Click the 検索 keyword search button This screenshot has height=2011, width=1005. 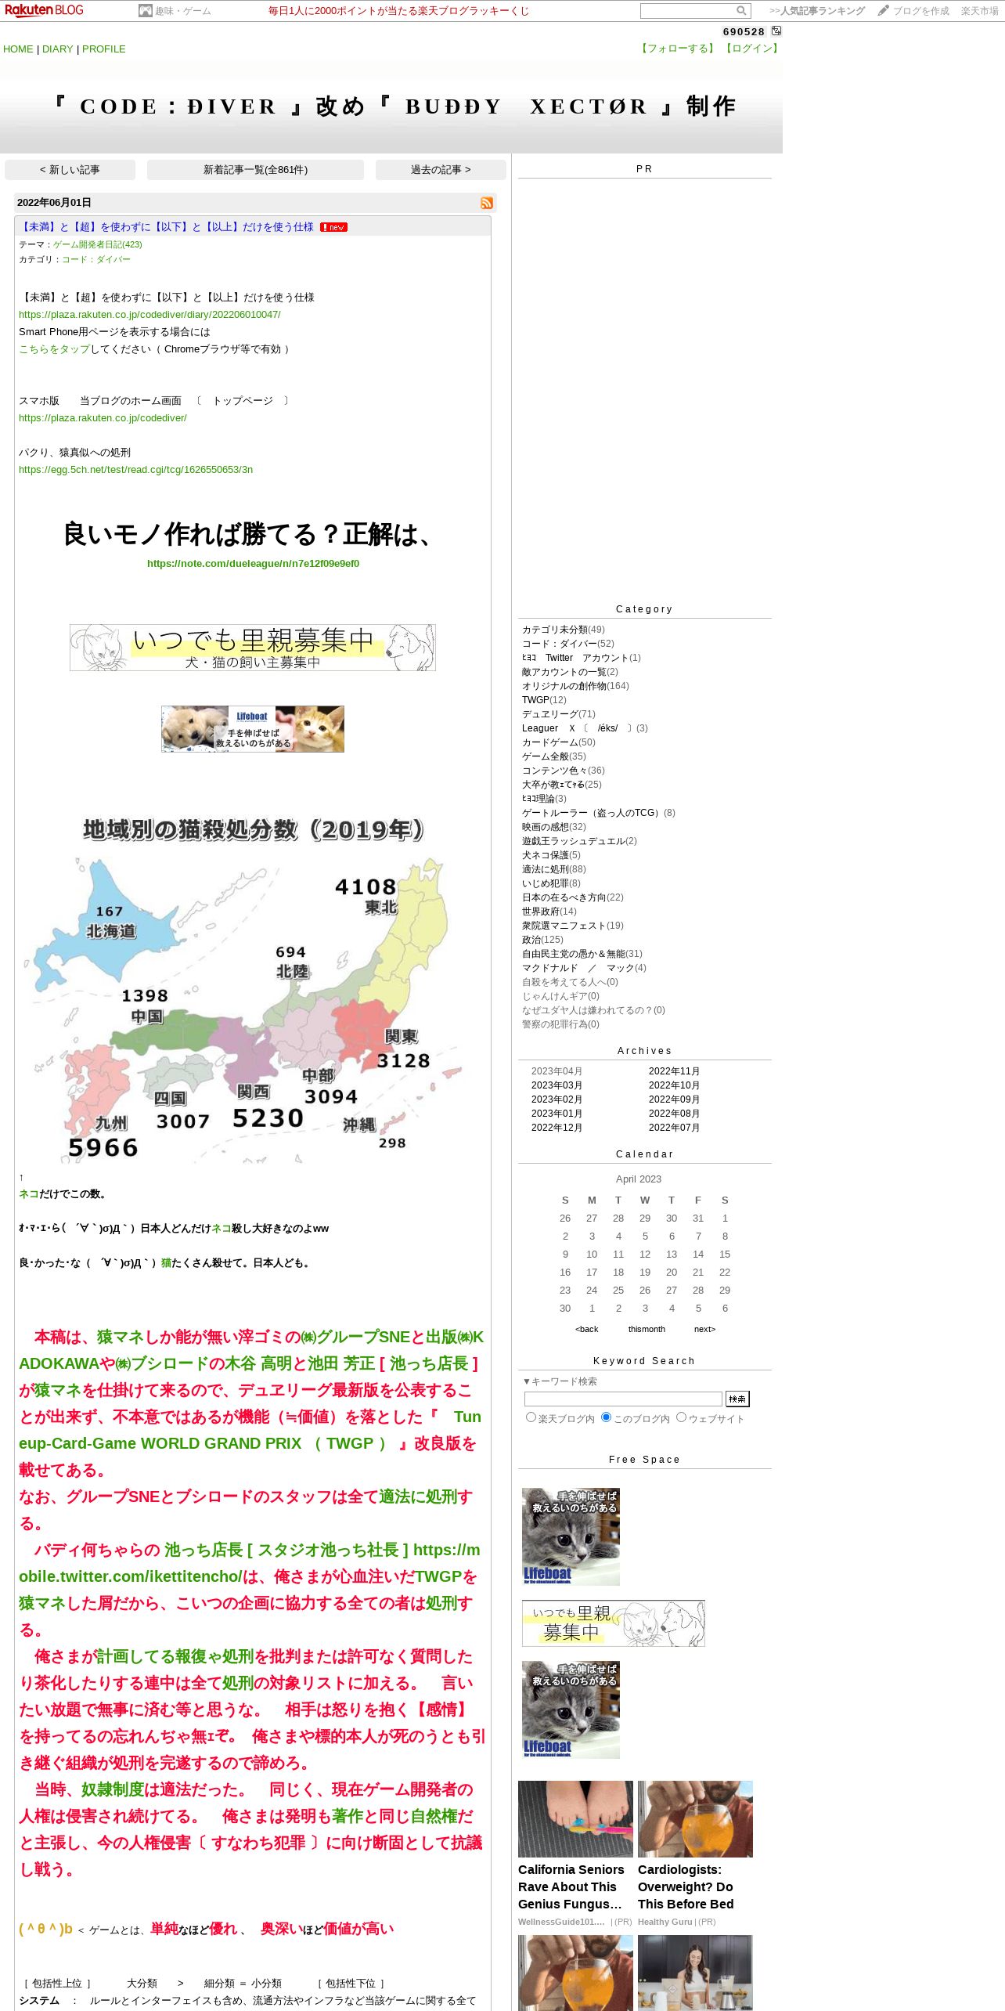(x=737, y=1399)
